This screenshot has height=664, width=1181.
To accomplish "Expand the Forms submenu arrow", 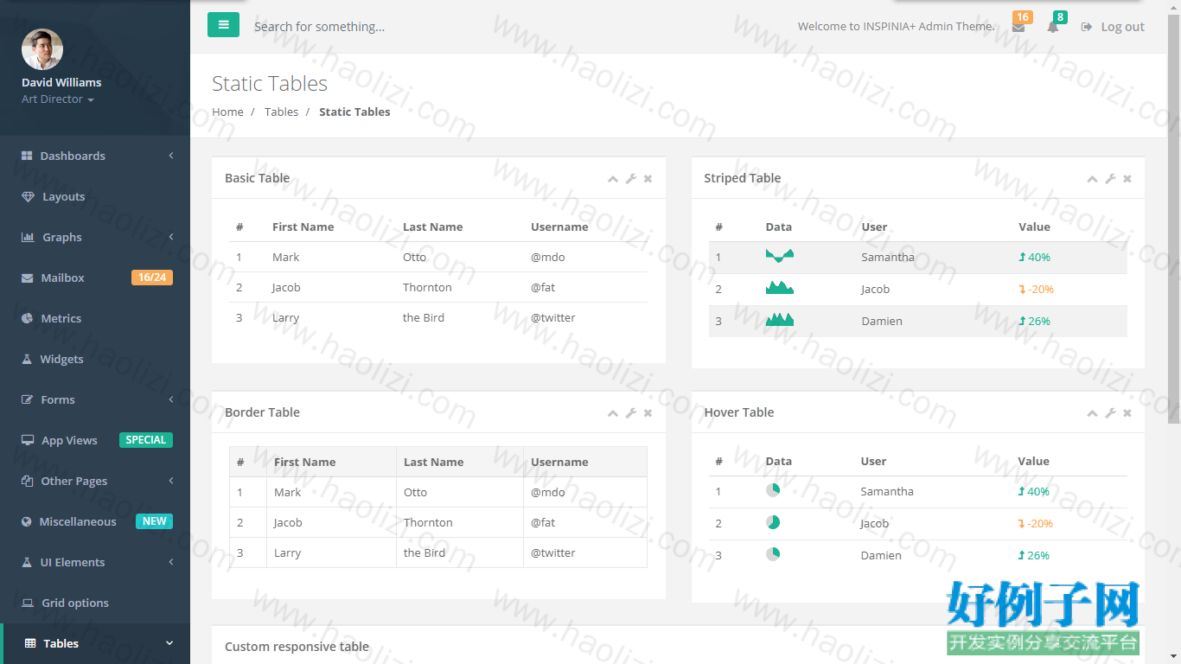I will [x=171, y=399].
